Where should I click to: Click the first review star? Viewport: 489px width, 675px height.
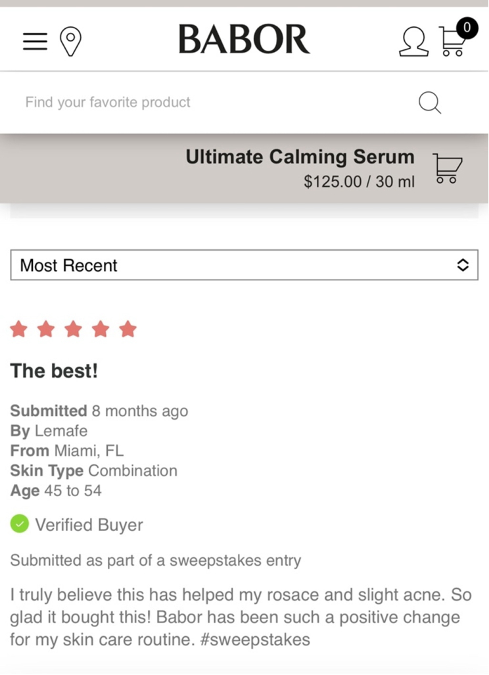tap(18, 330)
